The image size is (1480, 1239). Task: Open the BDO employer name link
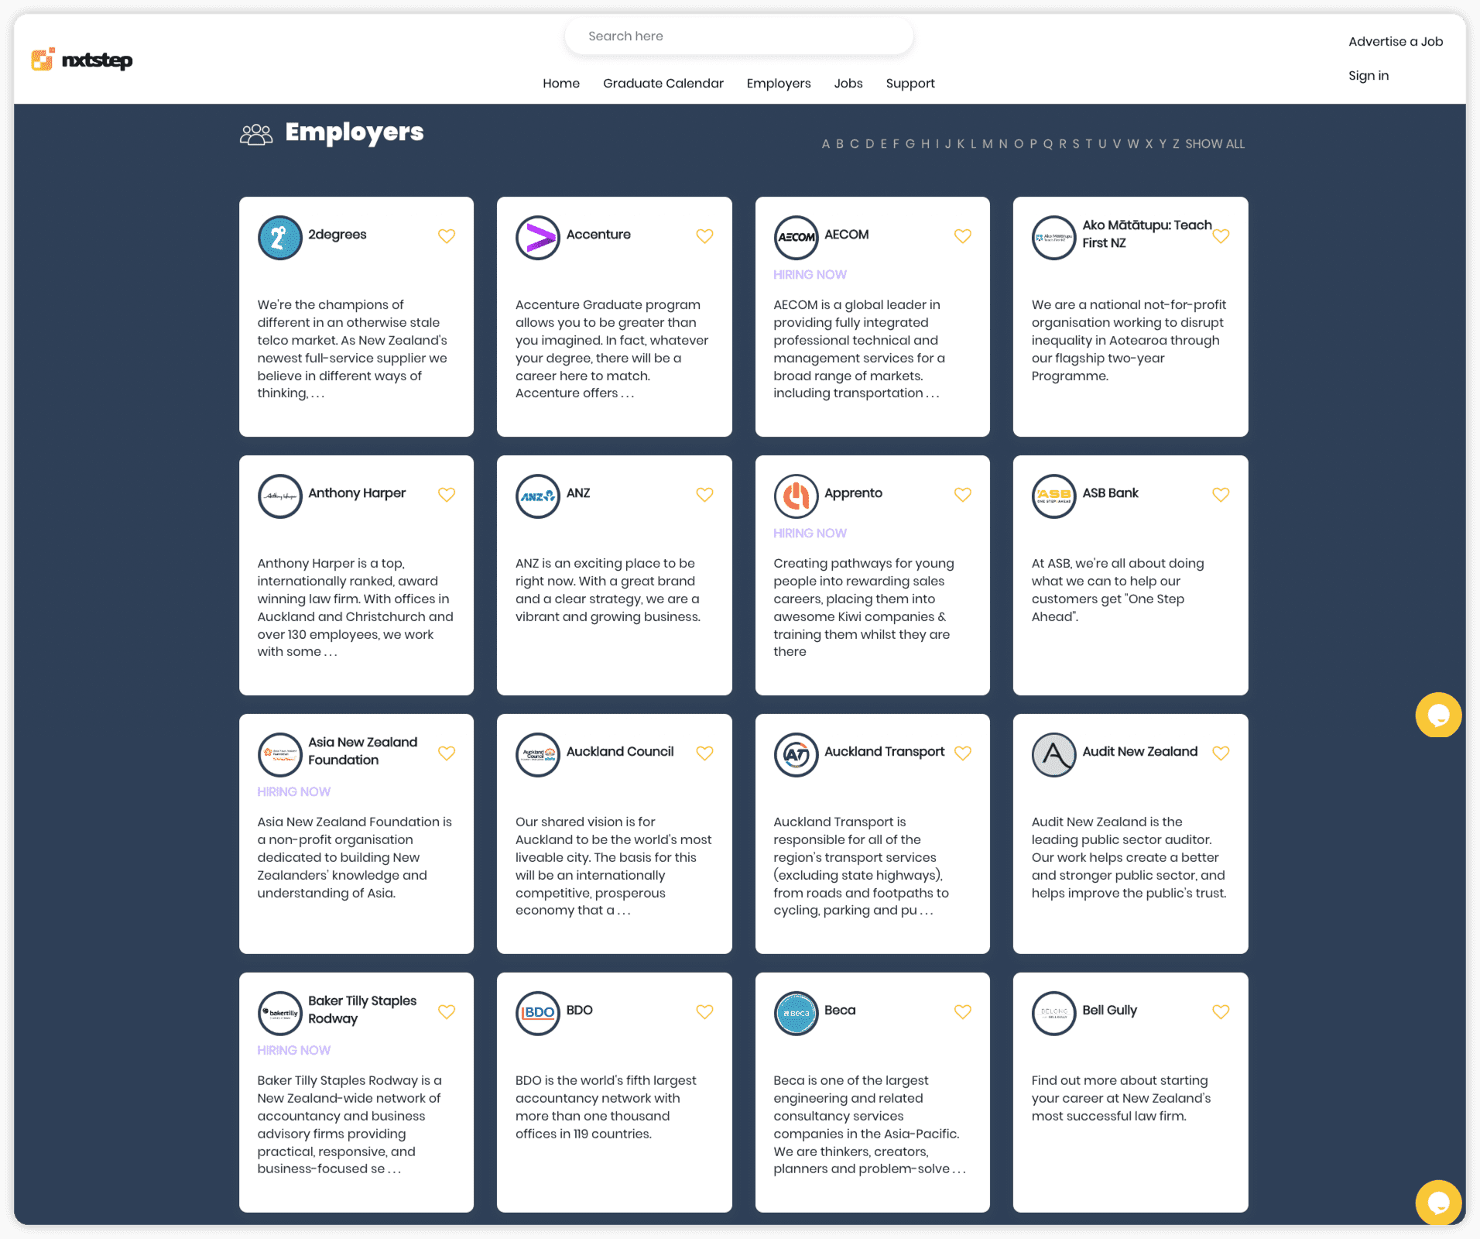point(580,1011)
